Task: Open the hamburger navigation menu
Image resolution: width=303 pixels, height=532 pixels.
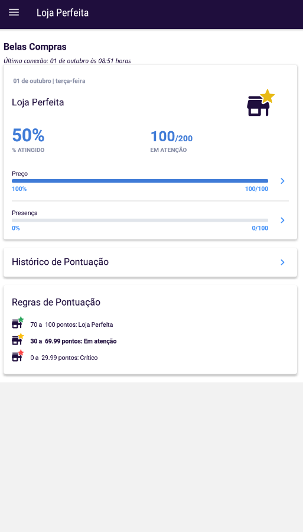Action: (14, 12)
